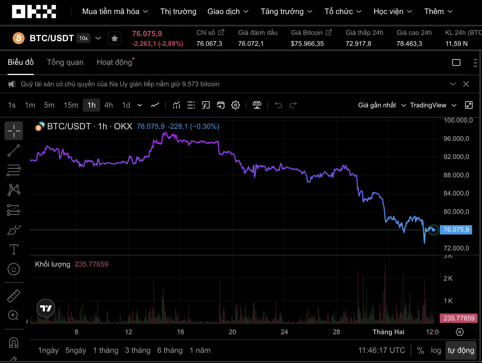The width and height of the screenshot is (482, 363).
Task: Open the Giá gần nhất dropdown
Action: (x=382, y=105)
